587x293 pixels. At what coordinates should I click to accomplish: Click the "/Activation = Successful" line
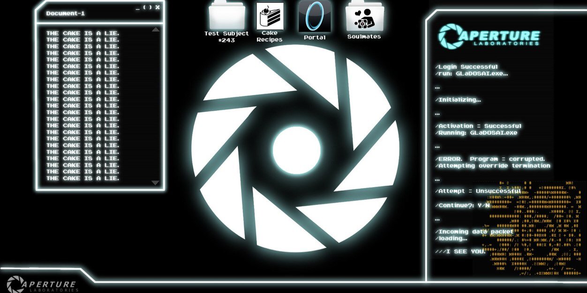click(x=478, y=126)
